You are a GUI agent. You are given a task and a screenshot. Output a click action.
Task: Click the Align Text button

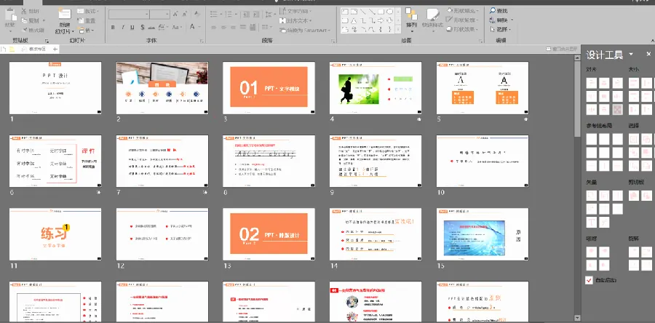(x=295, y=20)
